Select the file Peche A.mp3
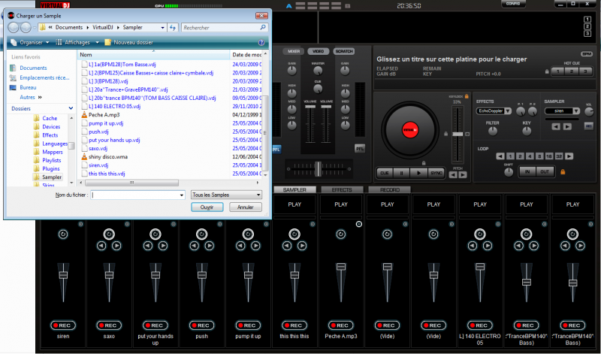Viewport: 601px width, 354px height. [104, 115]
